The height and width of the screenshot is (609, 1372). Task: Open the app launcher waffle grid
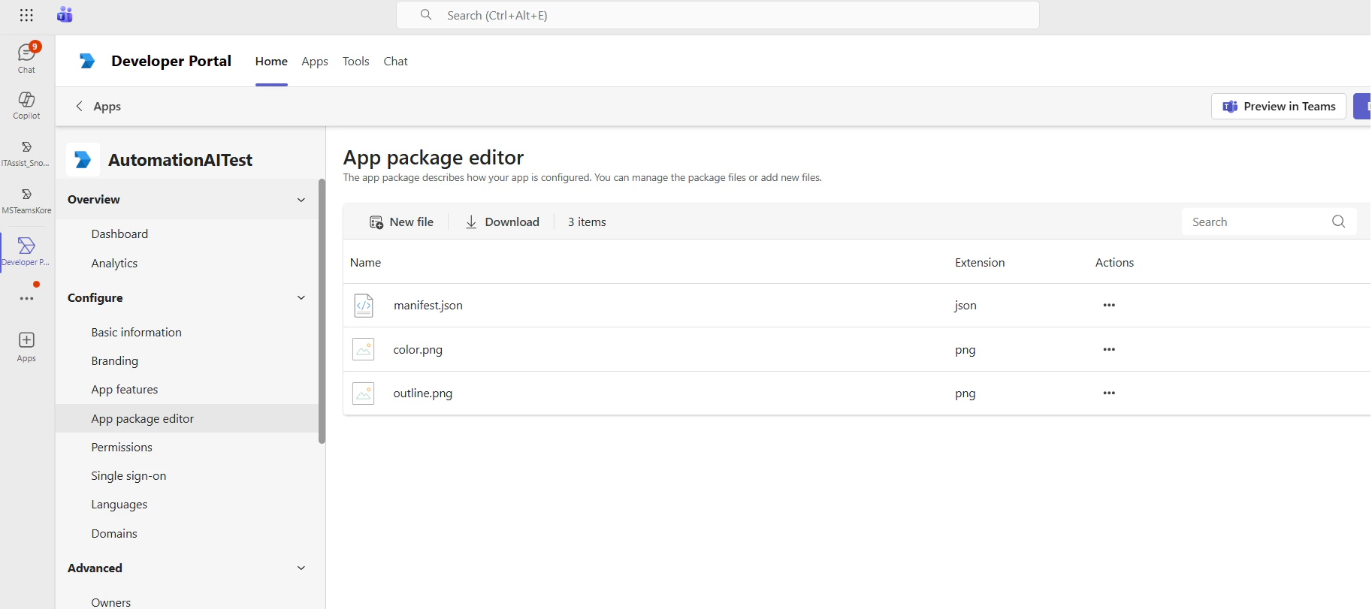26,15
